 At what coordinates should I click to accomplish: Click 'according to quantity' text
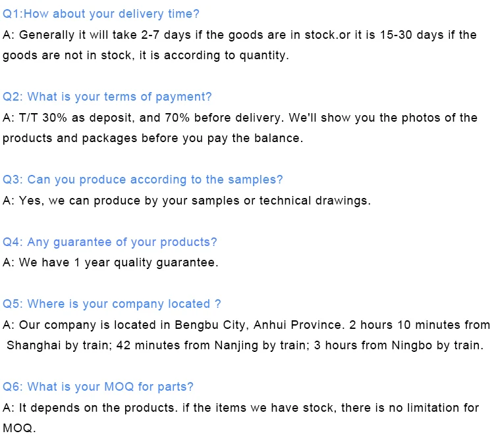226,56
